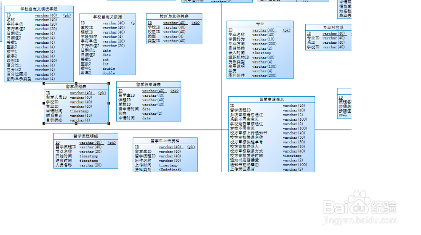Click 附件名称 column in 留学生上传资料

point(143,161)
